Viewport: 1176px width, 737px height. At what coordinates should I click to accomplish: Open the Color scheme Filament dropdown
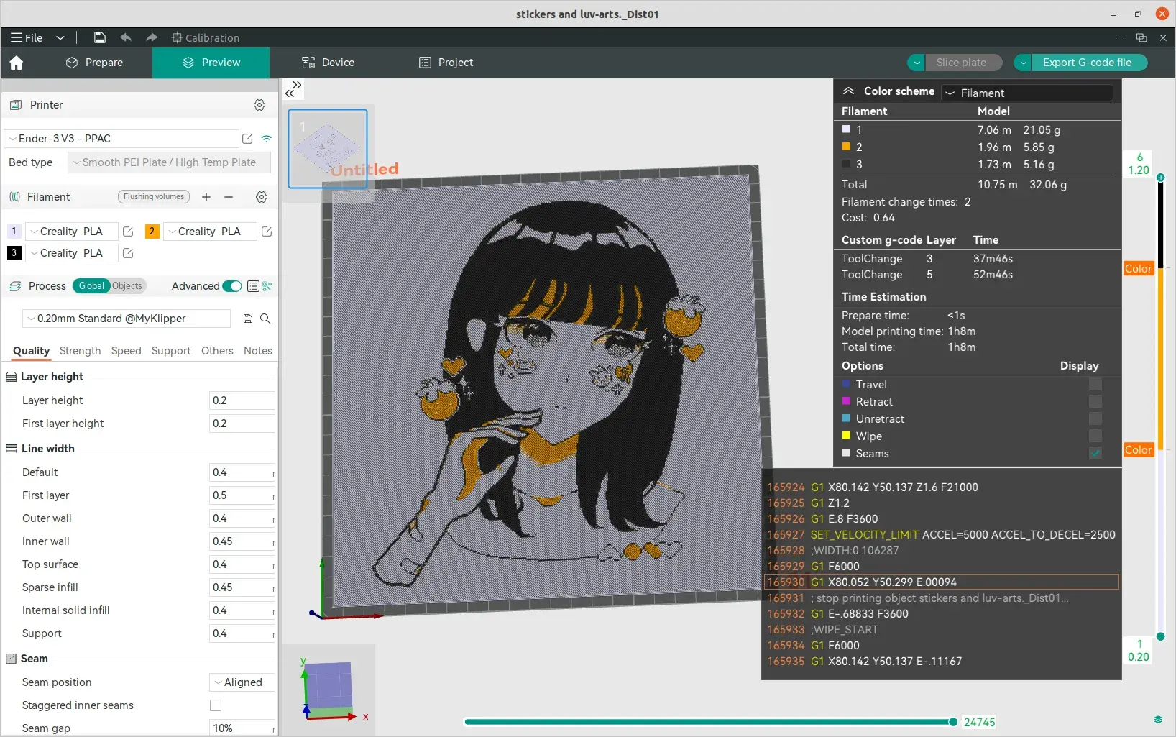(x=1027, y=93)
